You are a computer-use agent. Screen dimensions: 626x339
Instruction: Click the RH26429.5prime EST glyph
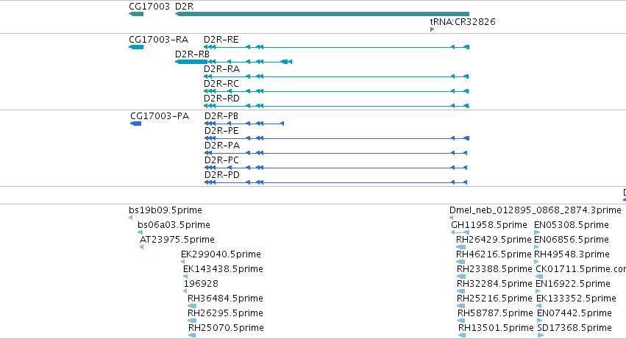point(460,247)
